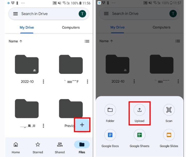Create a new Google Slides presentation
This screenshot has height=157, width=186.
coord(169,138)
